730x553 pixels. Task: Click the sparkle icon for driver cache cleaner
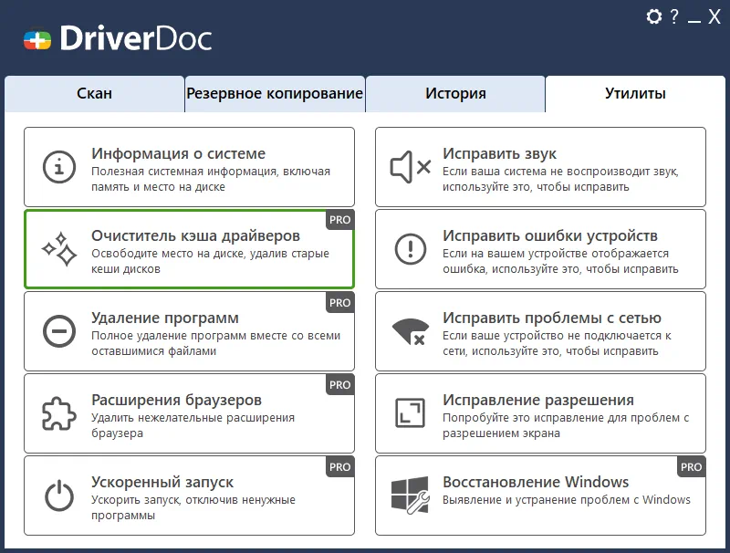59,249
